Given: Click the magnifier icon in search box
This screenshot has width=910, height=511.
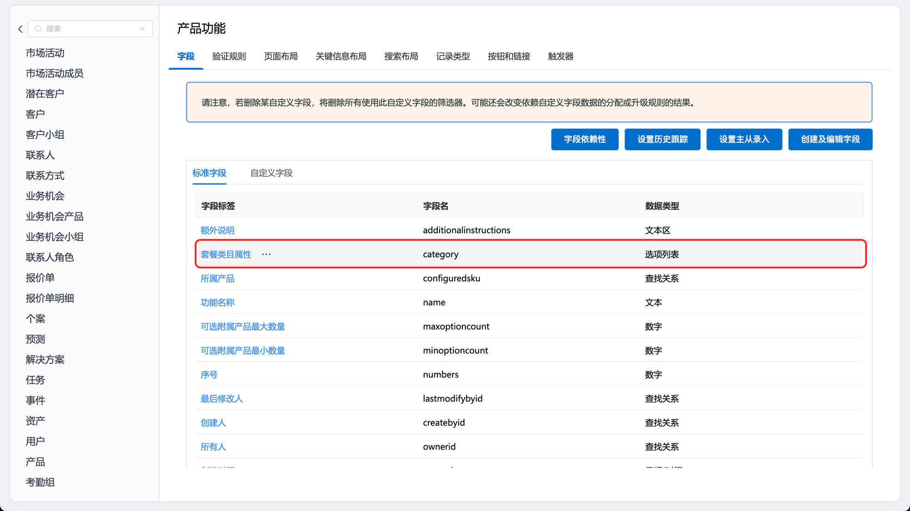Looking at the screenshot, I should [38, 29].
